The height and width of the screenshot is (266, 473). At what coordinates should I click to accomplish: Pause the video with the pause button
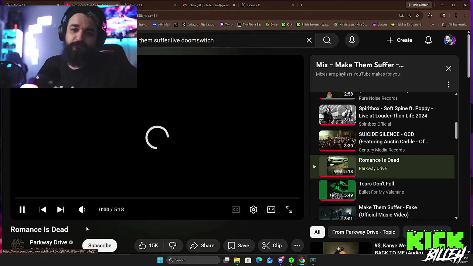(x=22, y=209)
